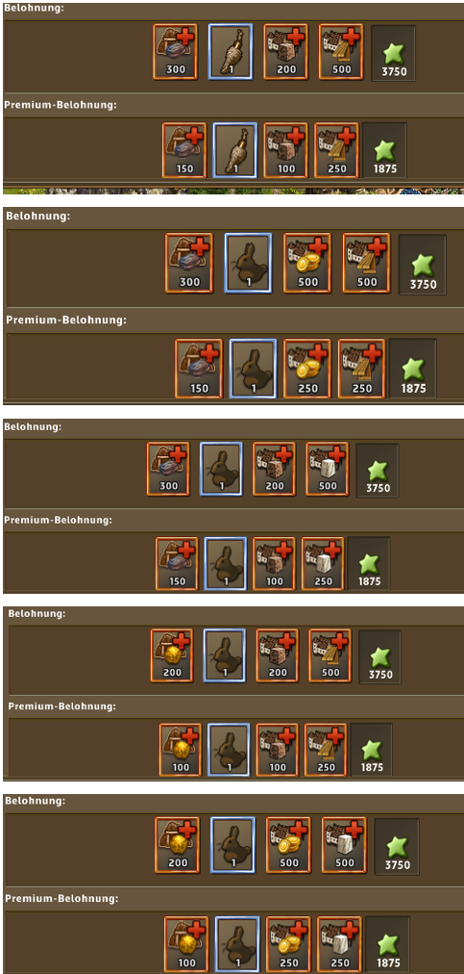Select the club item in the topmost Premium-Belohnung row
The image size is (464, 974).
pyautogui.click(x=235, y=150)
